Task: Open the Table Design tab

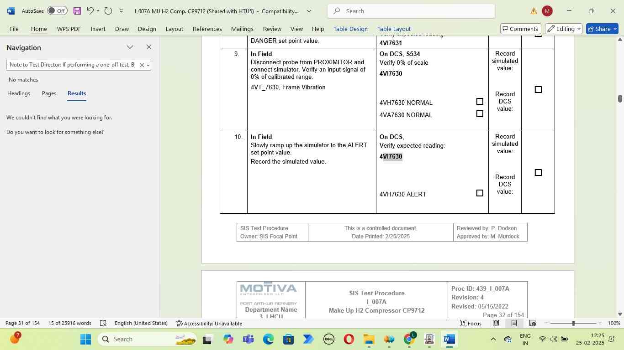Action: (350, 29)
